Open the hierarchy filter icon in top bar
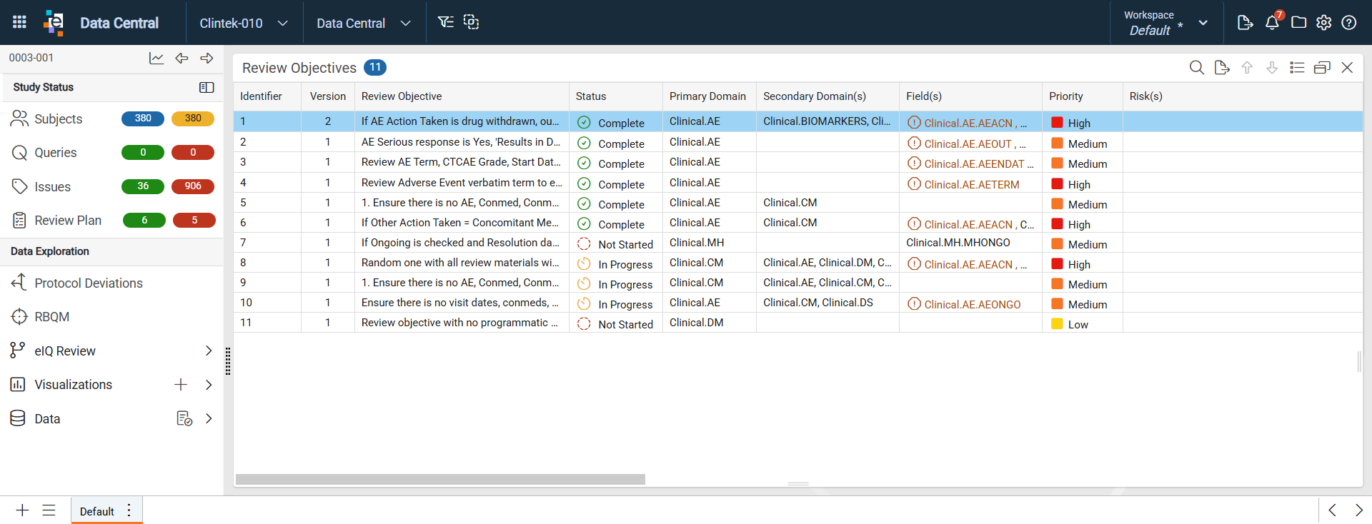 (x=445, y=22)
